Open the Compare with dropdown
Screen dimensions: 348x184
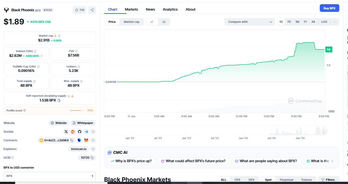(x=250, y=22)
